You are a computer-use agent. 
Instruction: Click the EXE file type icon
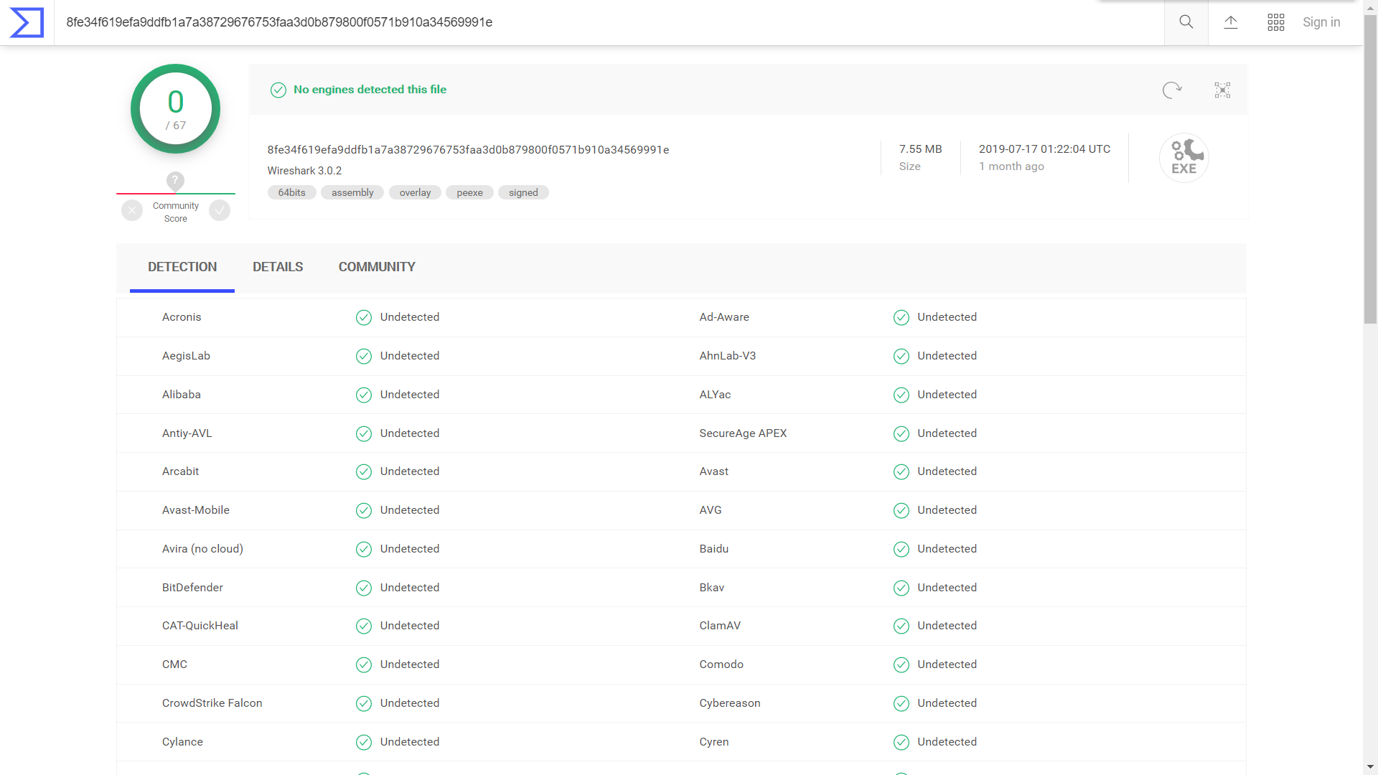[x=1184, y=158]
